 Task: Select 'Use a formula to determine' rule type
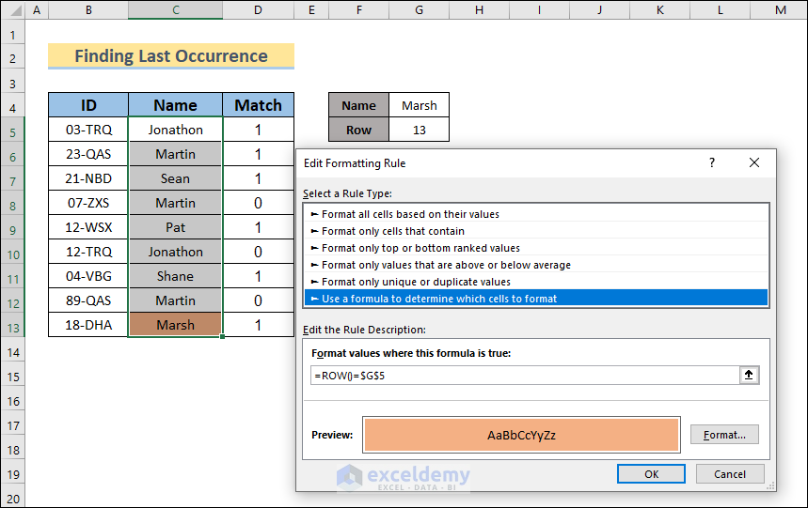click(439, 299)
